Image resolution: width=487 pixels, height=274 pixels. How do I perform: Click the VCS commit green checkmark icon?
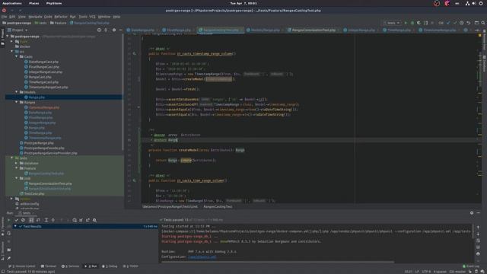coord(455,23)
